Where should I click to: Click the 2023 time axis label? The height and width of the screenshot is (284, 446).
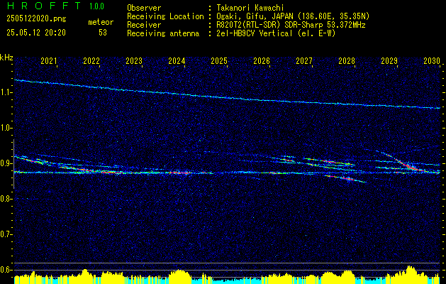pyautogui.click(x=134, y=60)
